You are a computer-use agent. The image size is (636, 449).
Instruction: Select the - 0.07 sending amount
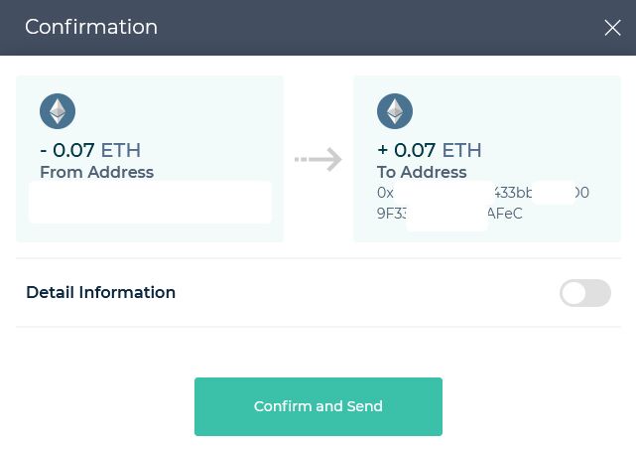coord(67,151)
